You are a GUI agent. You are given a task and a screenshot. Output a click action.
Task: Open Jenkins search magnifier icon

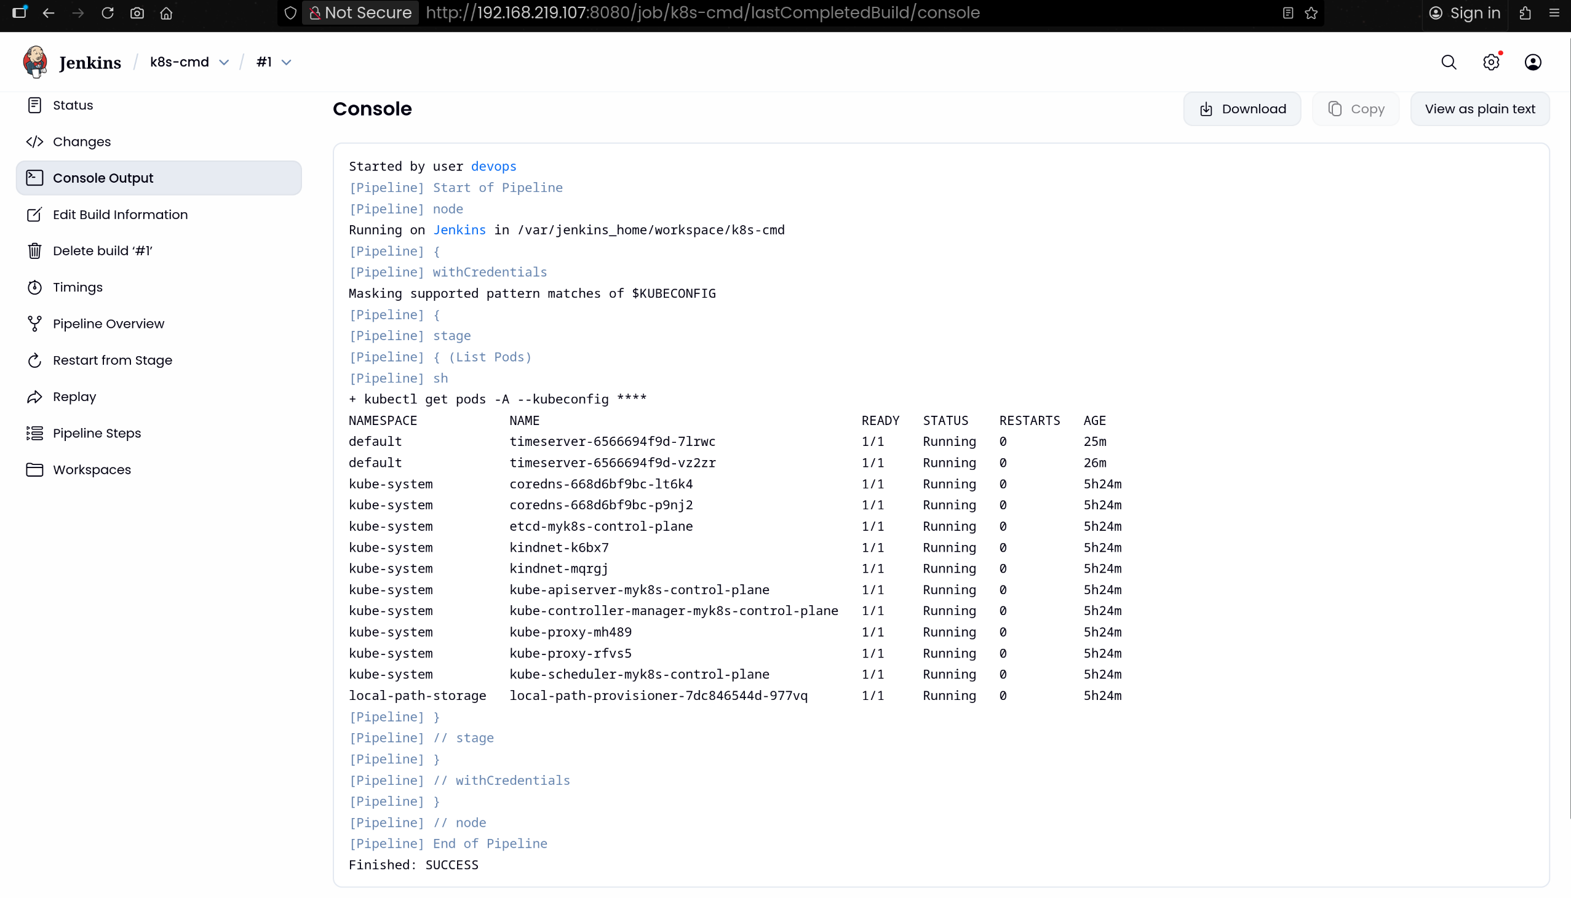tap(1449, 62)
